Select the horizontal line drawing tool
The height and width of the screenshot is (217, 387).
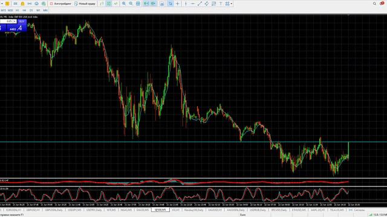(193, 4)
